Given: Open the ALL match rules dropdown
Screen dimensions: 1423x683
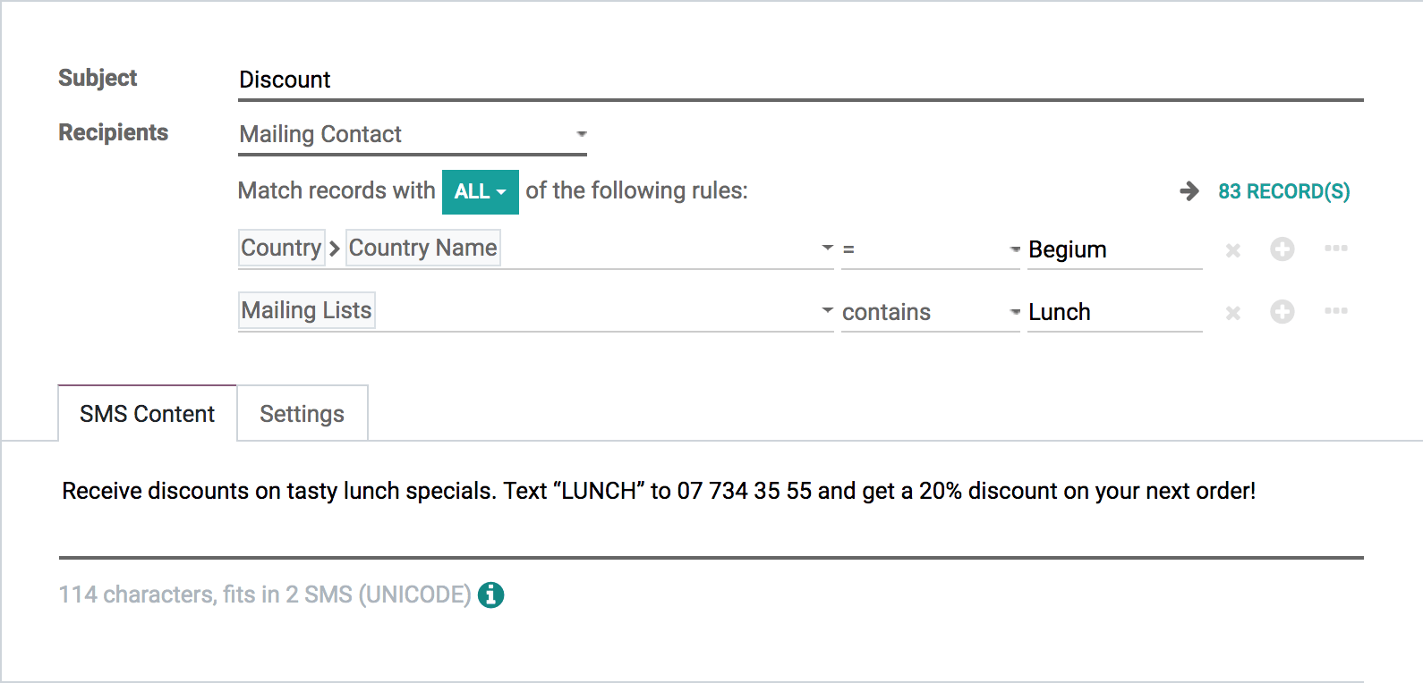Looking at the screenshot, I should click(x=480, y=190).
